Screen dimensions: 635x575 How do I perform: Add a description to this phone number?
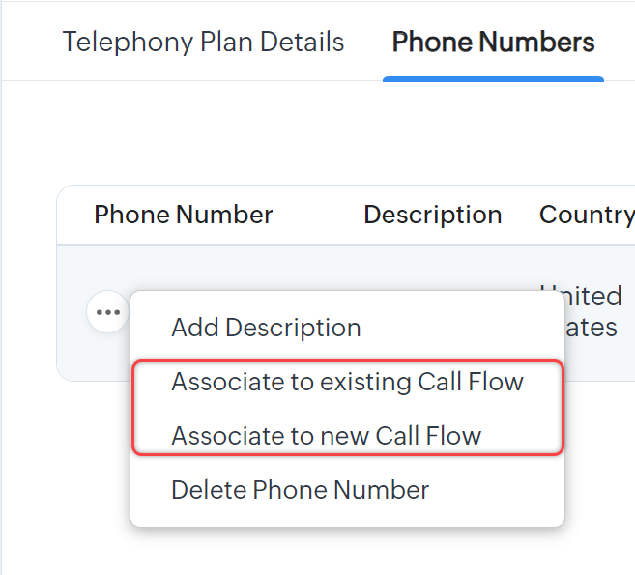tap(266, 328)
